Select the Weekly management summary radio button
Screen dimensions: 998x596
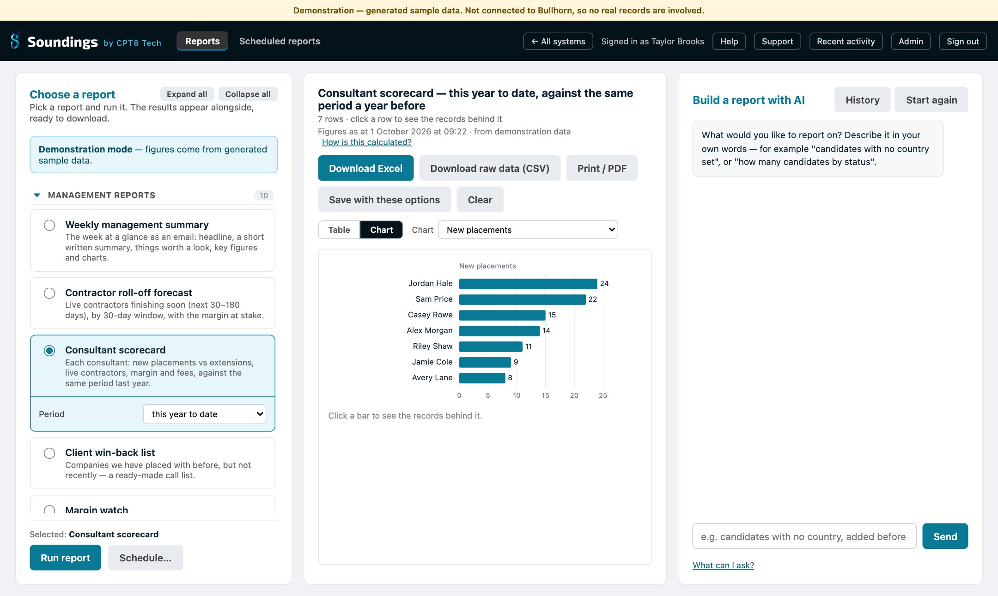click(x=49, y=225)
